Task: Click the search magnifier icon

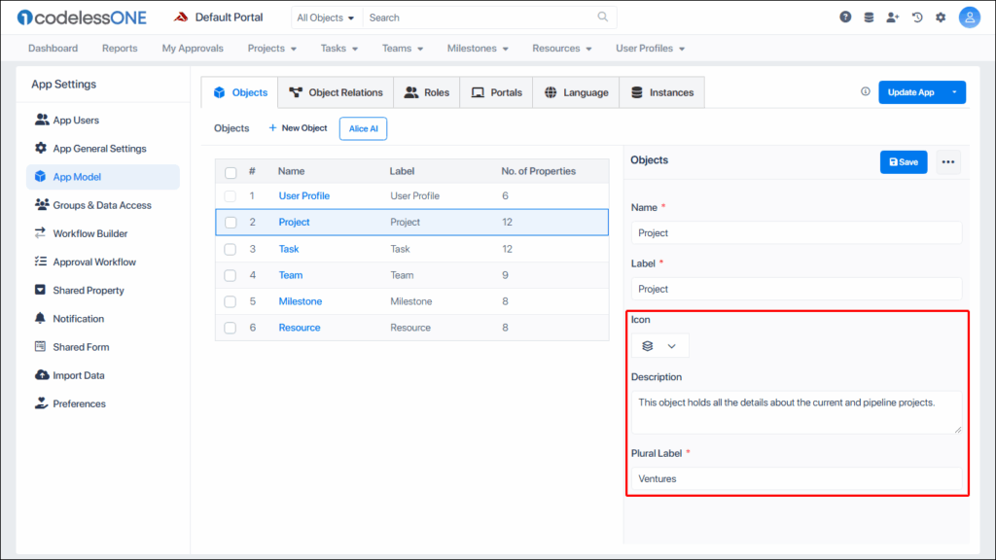Action: 603,17
